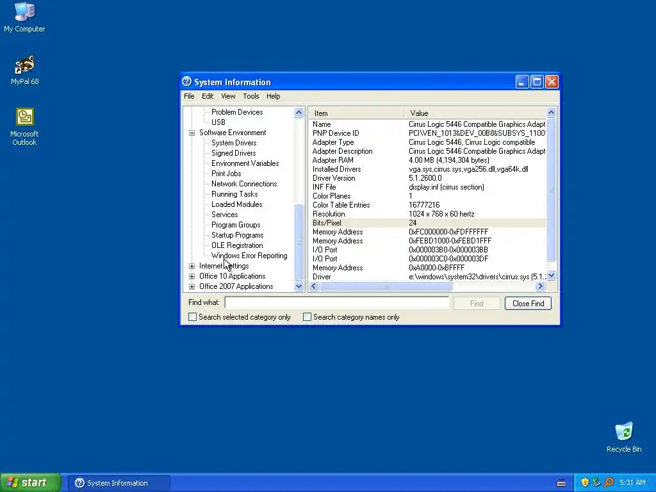Screen dimensions: 656x492
Task: Select the Driver Version row
Action: coord(427,178)
